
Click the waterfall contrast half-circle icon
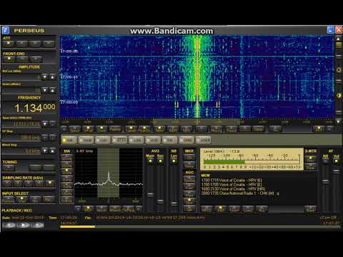(x=339, y=96)
